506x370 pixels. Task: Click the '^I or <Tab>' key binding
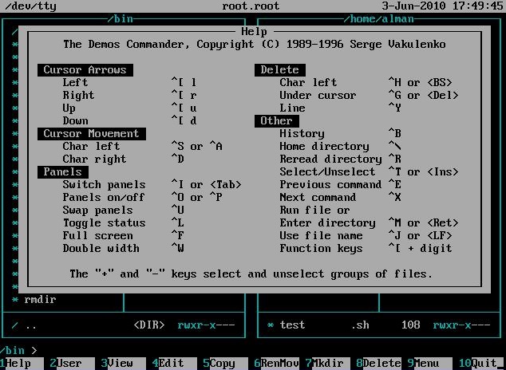coord(206,185)
